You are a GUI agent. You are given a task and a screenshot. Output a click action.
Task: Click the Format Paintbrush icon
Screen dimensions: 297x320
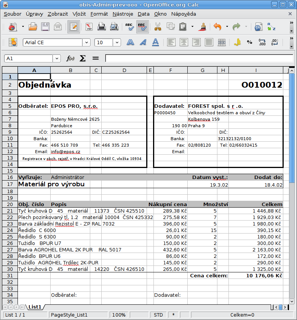[x=203, y=27]
